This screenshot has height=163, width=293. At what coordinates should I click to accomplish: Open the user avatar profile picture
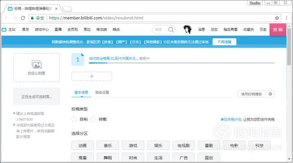click(188, 29)
